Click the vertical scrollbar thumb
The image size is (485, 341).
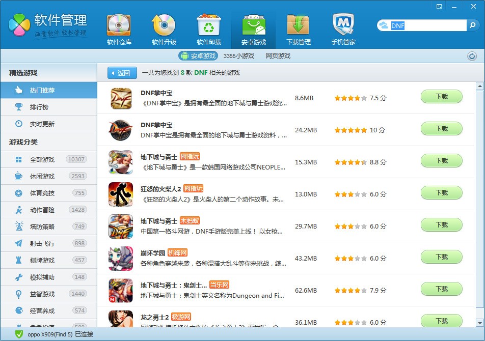pyautogui.click(x=480, y=199)
